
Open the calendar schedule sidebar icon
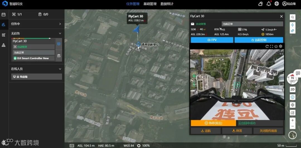tap(3, 14)
